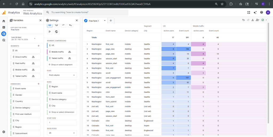The height and width of the screenshot is (137, 273).
Task: Click the Start Row input field
Action: (62, 123)
